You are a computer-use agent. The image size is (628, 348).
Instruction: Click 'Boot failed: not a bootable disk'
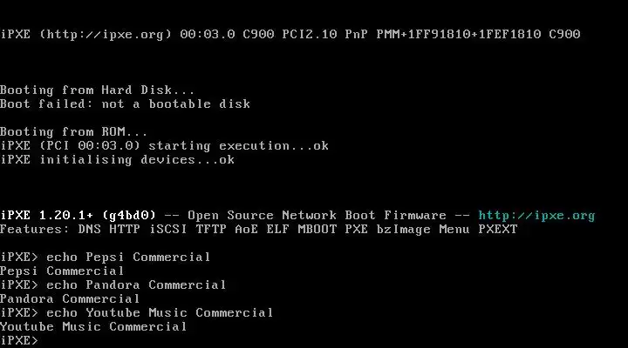point(125,104)
